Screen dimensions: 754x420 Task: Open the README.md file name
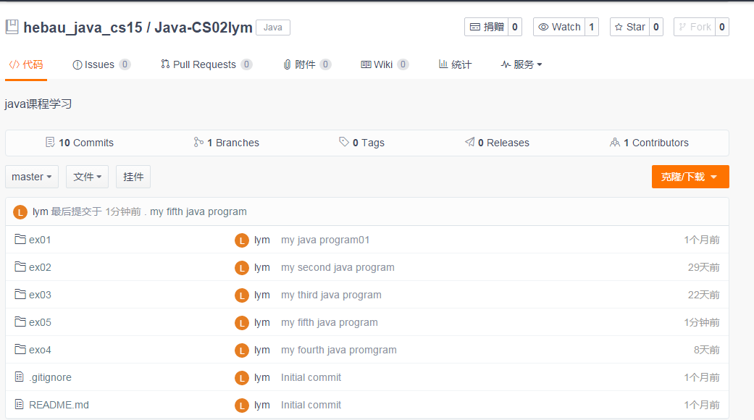pos(59,405)
